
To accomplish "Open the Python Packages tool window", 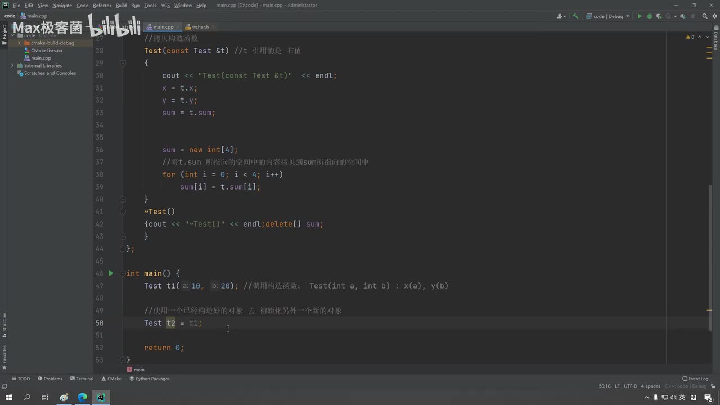I will point(150,379).
